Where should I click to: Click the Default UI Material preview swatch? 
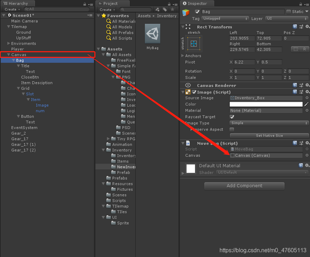click(x=191, y=169)
